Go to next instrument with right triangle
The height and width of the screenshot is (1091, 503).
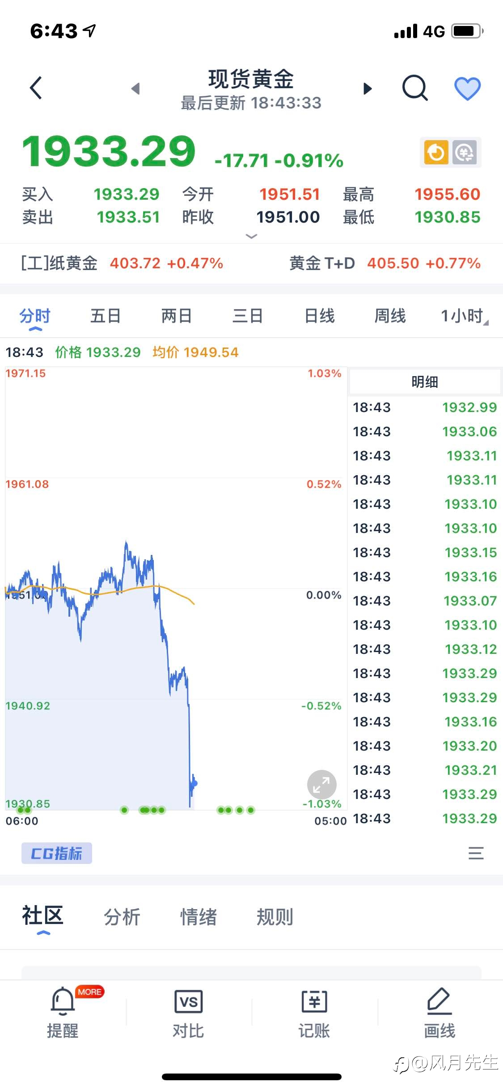pos(368,89)
